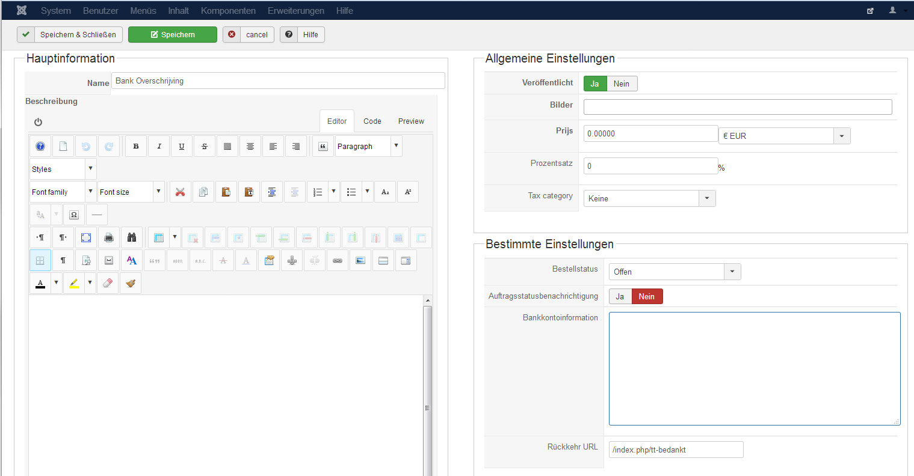
Task: Increase indent of paragraph
Action: (x=271, y=192)
